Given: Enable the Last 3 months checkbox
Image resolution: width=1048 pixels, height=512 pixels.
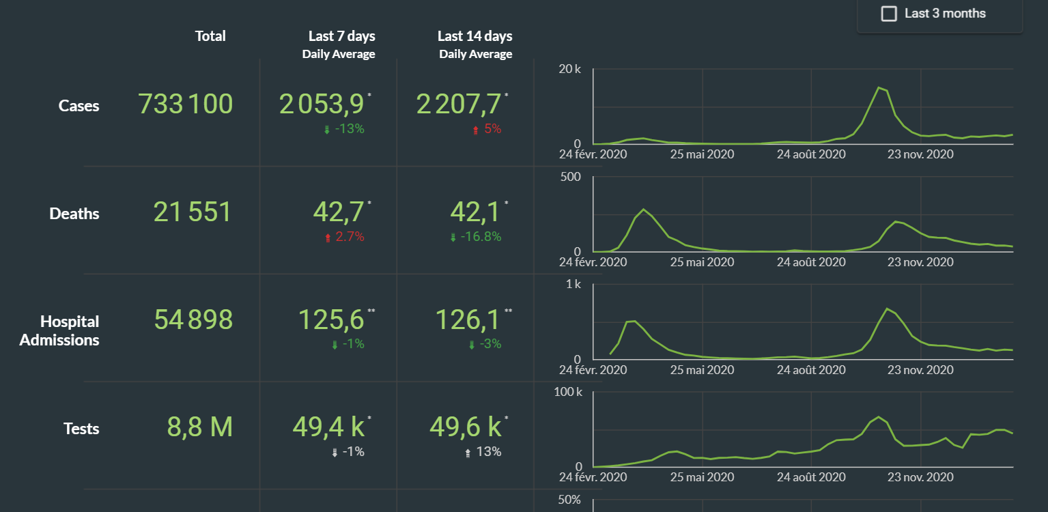Looking at the screenshot, I should [888, 14].
